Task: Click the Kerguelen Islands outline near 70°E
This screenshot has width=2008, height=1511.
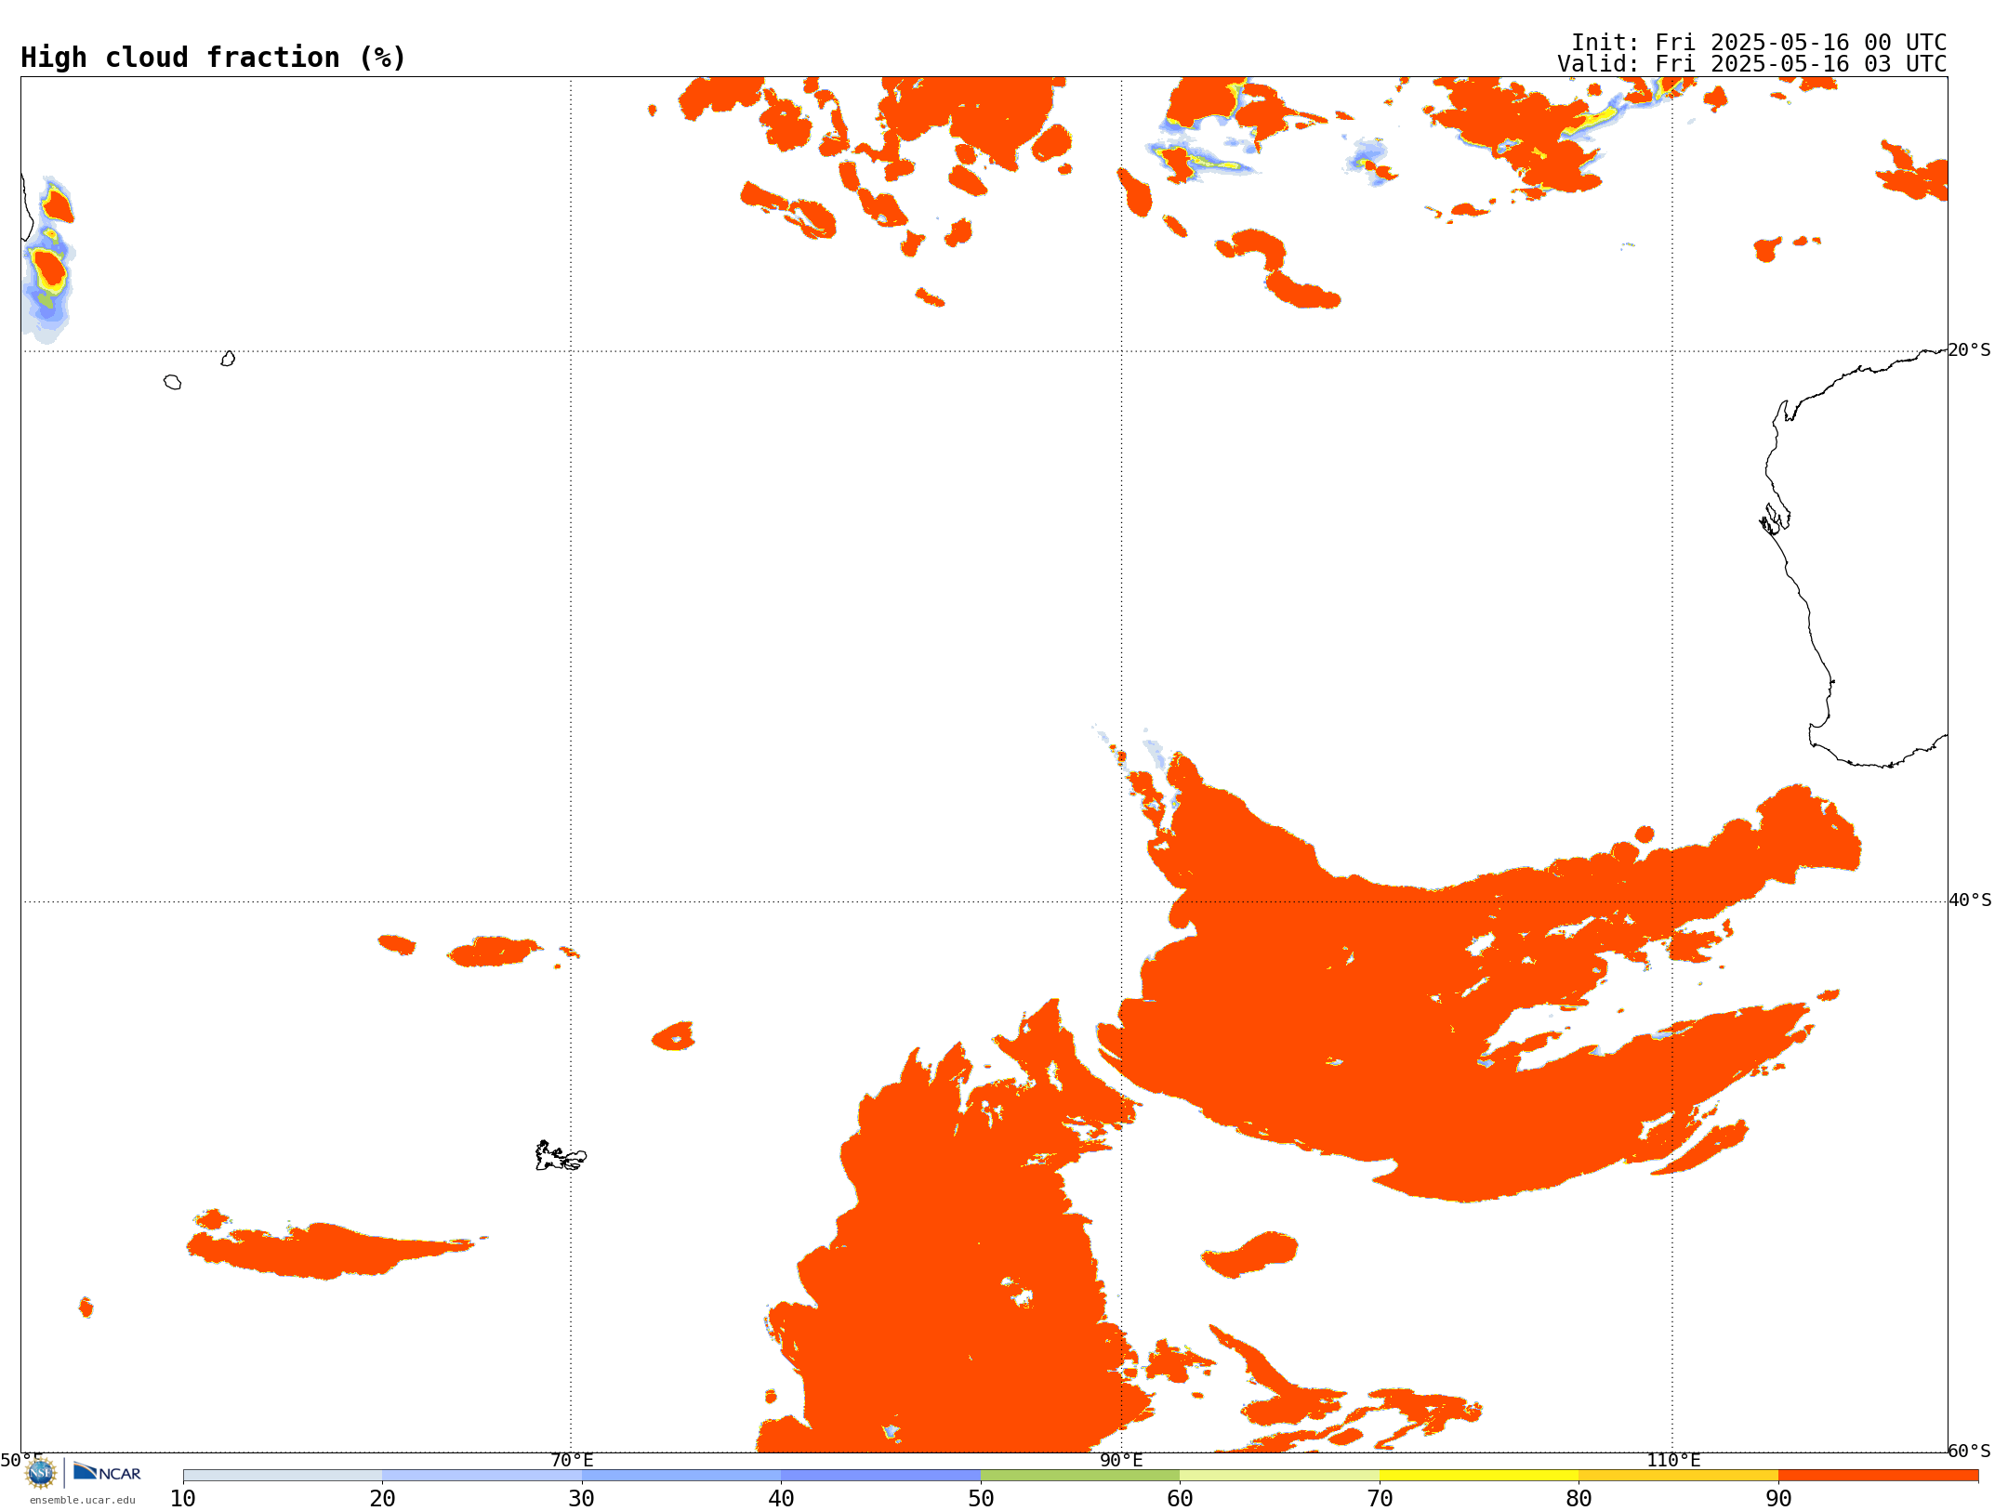Action: (x=561, y=1156)
